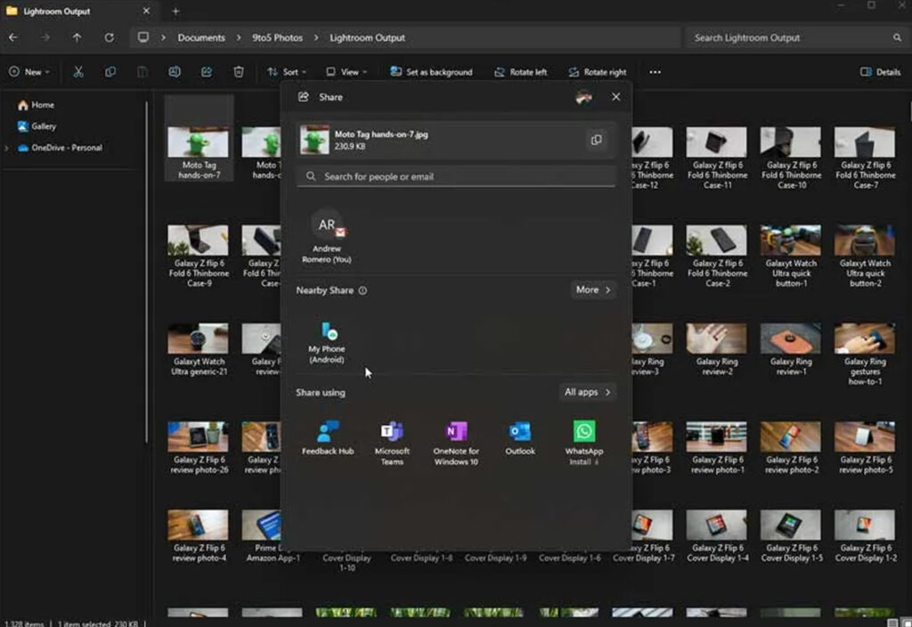Select Galaxy Z Flip 6 Cover Display 1-2
The image size is (912, 627).
click(865, 536)
